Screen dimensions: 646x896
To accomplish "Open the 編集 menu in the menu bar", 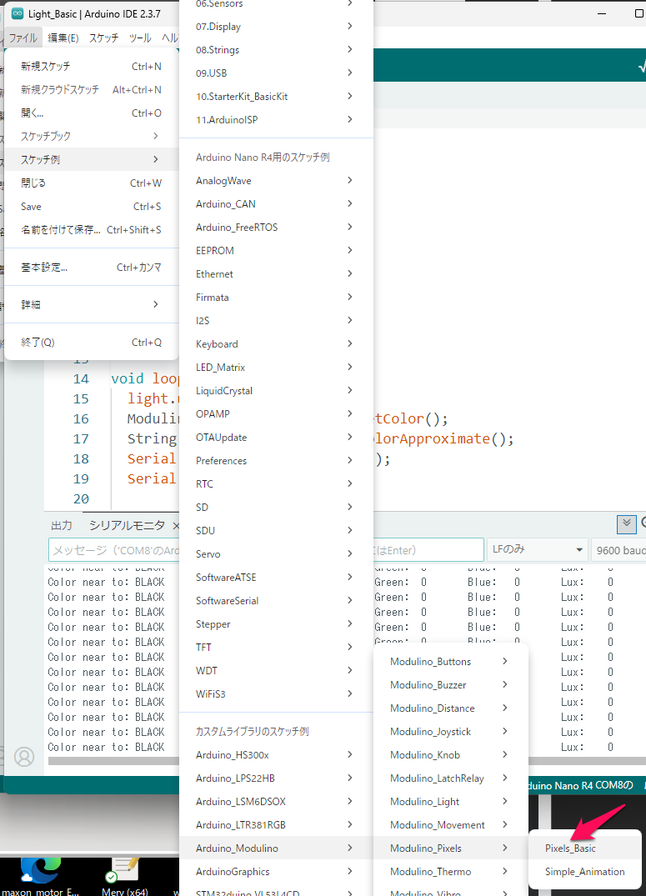I will (x=63, y=38).
